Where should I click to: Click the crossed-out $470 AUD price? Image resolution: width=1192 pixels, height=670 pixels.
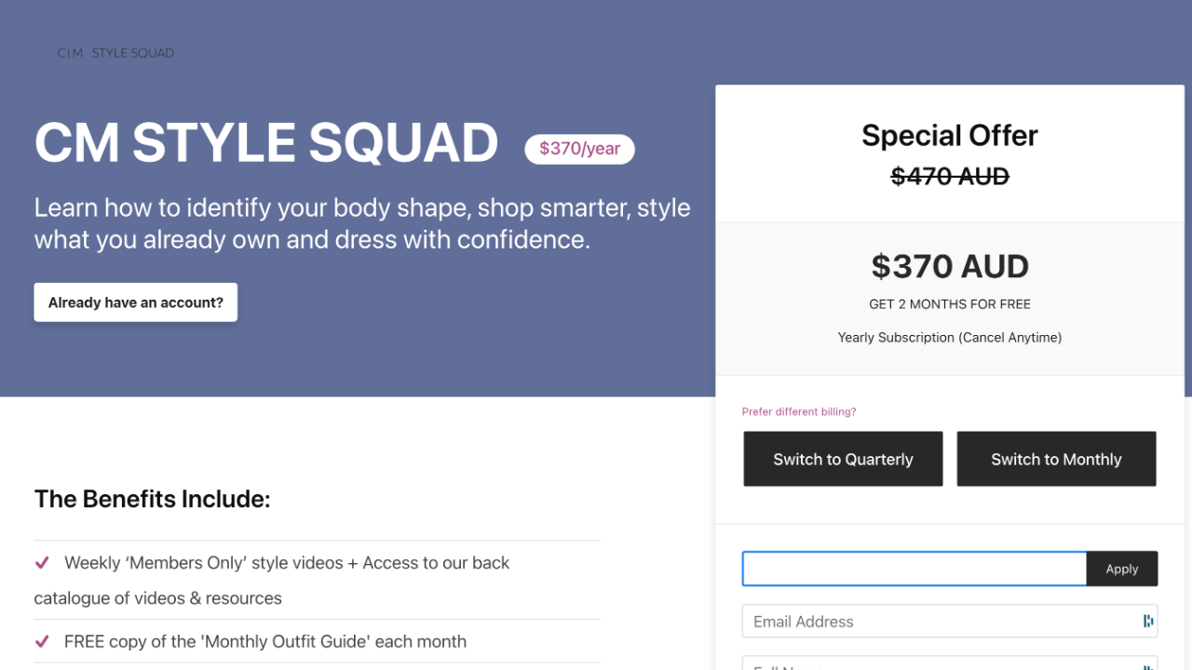point(949,176)
